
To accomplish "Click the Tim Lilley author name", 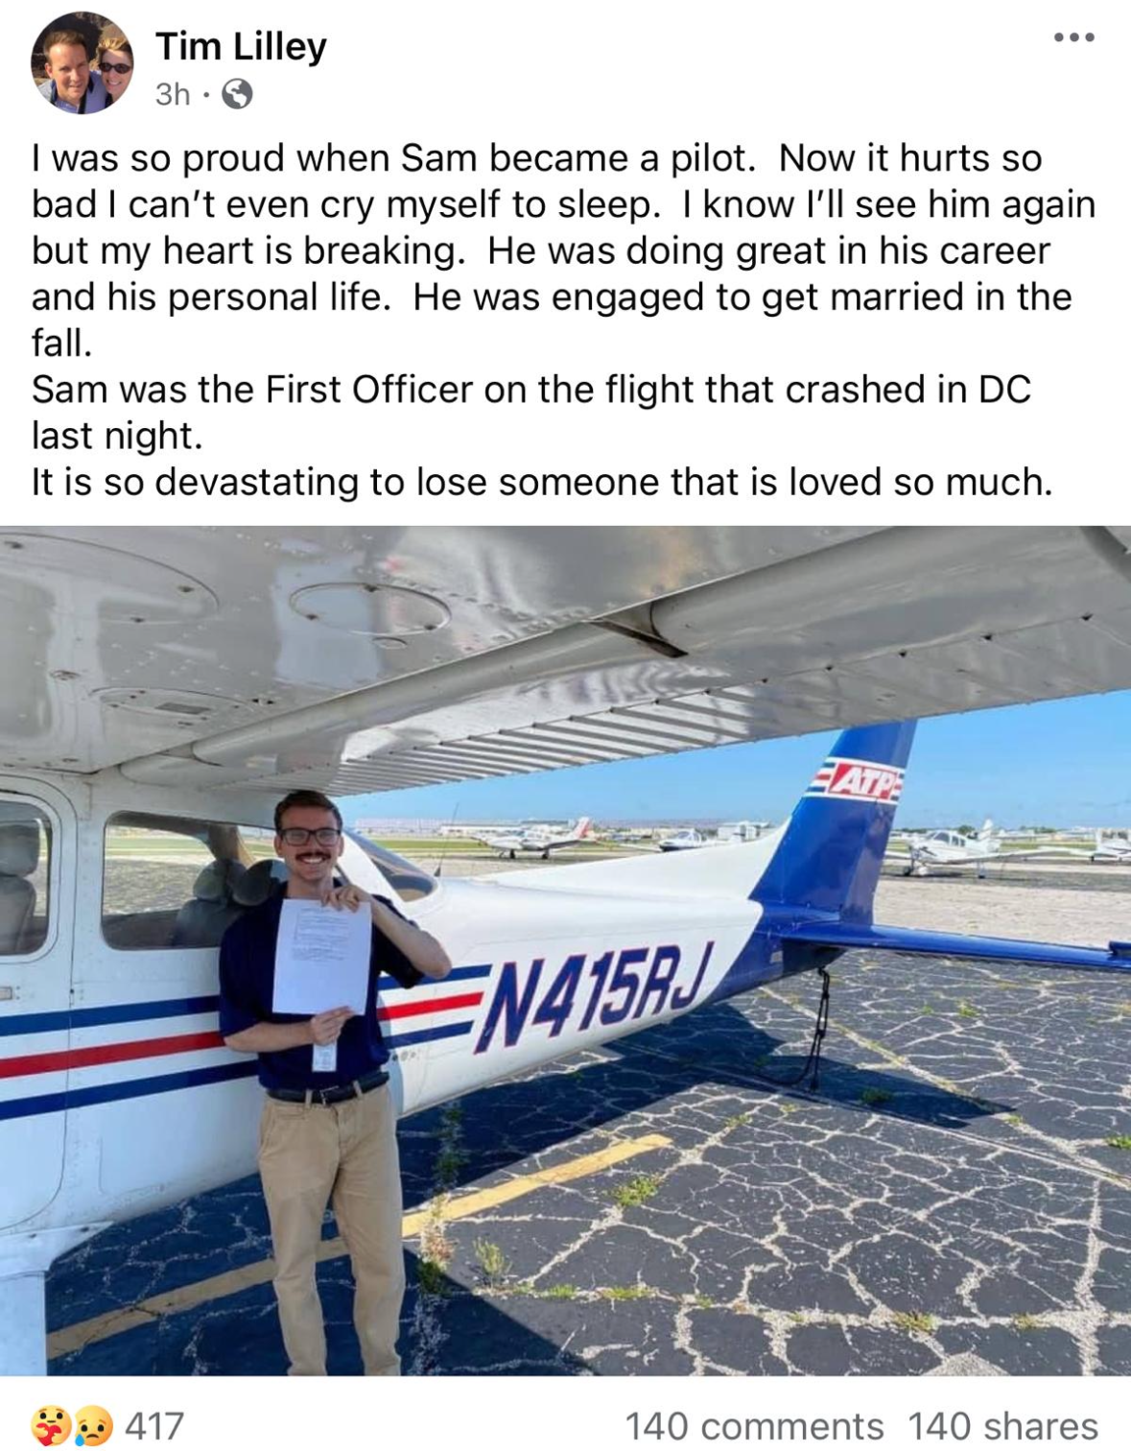I will (241, 46).
